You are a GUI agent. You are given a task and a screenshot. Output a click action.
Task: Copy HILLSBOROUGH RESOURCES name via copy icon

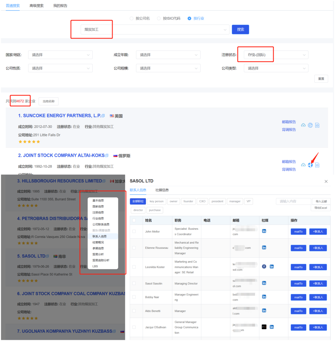point(104,181)
